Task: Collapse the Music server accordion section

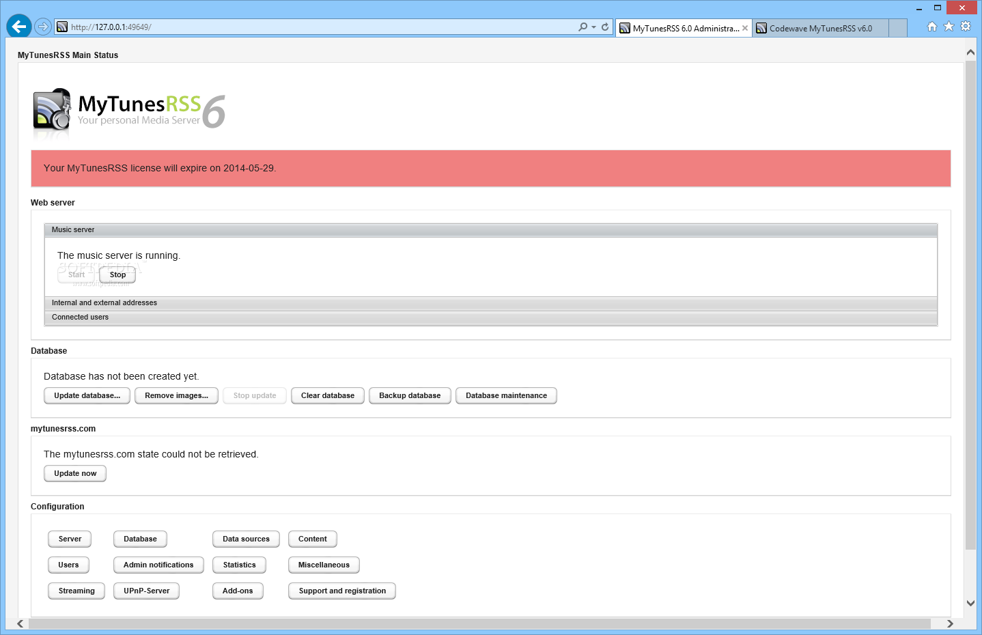Action: (x=491, y=230)
